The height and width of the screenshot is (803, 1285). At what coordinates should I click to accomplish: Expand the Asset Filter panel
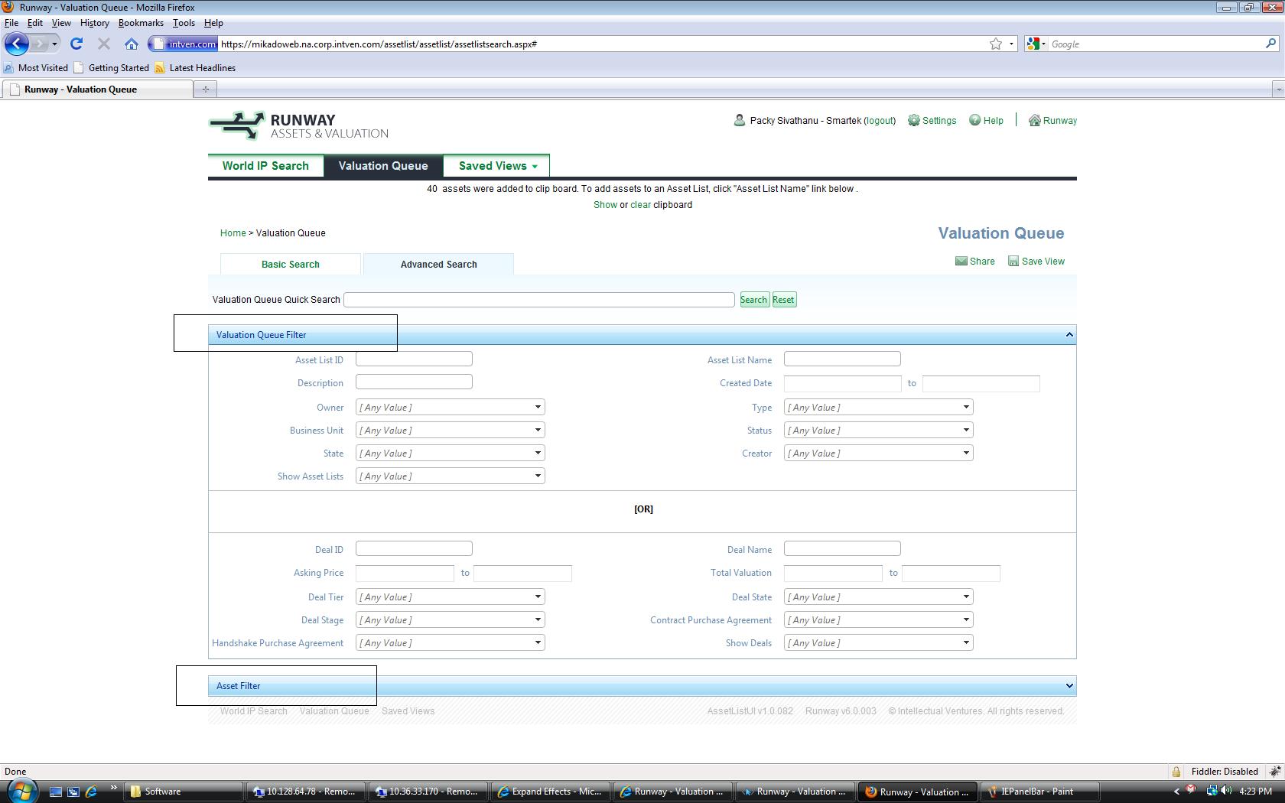pos(1069,685)
